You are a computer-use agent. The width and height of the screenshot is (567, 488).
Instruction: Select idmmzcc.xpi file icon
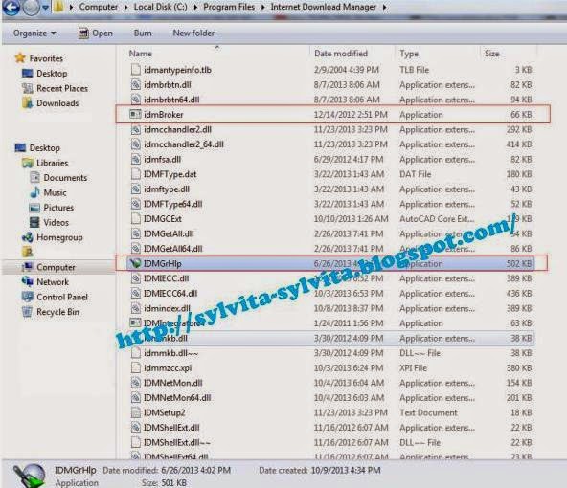tap(135, 367)
